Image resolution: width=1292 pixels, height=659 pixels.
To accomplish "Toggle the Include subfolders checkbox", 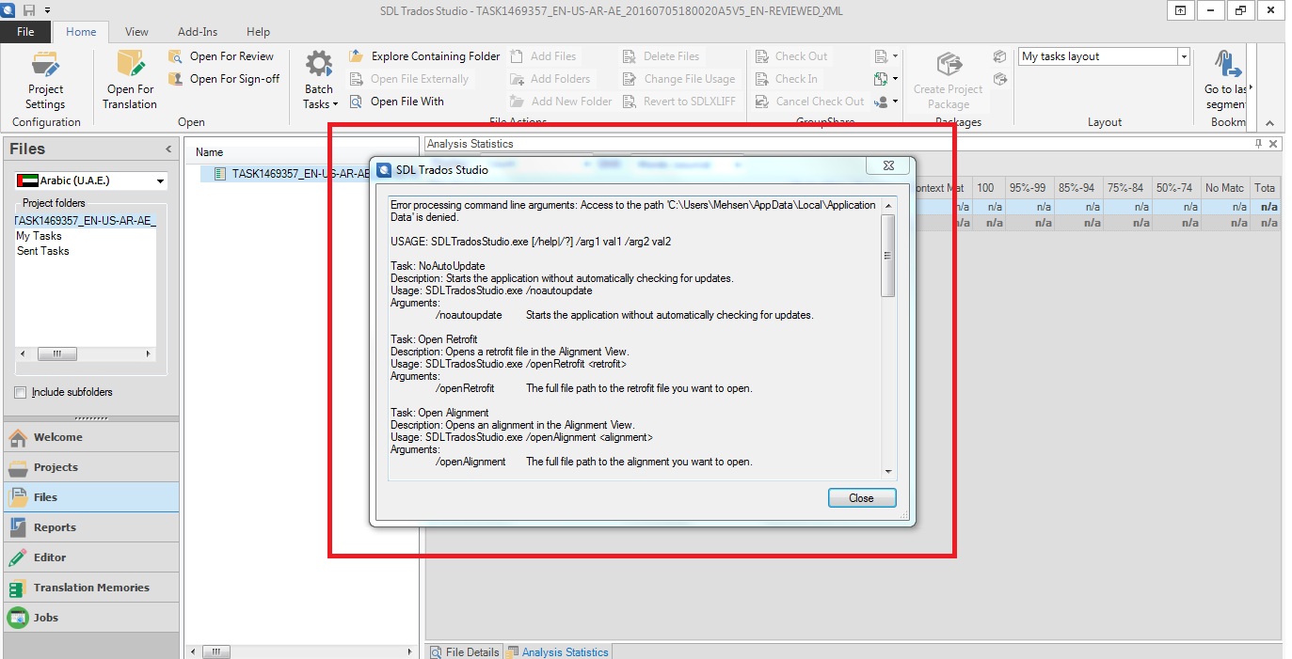I will [x=21, y=392].
